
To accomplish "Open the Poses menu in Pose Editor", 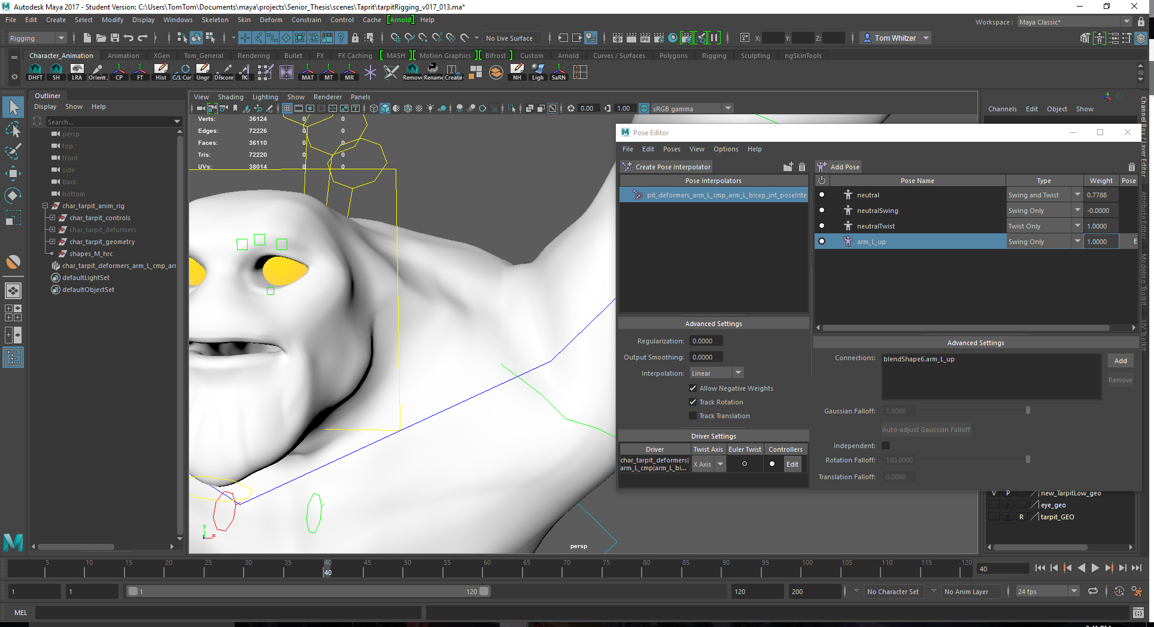I will pyautogui.click(x=672, y=149).
